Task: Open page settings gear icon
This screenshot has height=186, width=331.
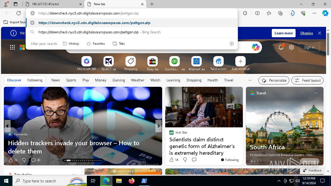Action: click(291, 47)
